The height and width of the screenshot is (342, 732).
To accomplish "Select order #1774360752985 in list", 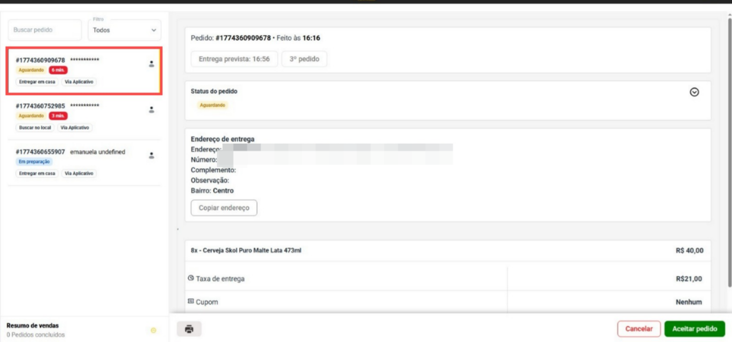I will (x=84, y=117).
